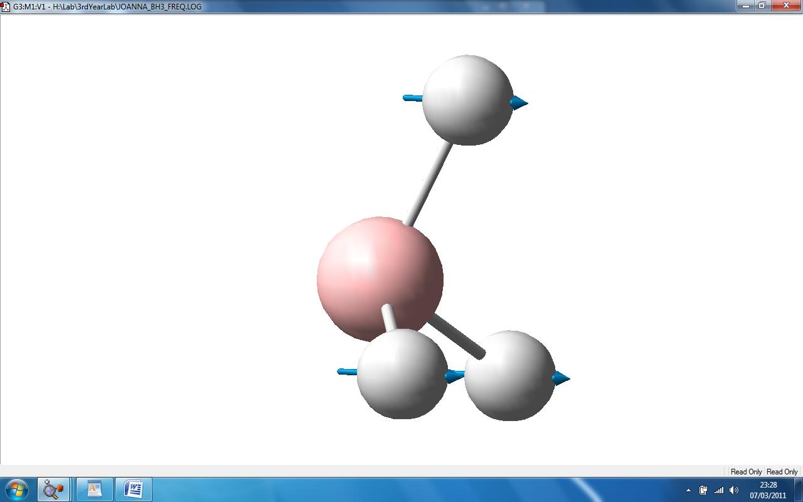
Task: Click the bond from boron to top hydrogen
Action: pyautogui.click(x=430, y=184)
